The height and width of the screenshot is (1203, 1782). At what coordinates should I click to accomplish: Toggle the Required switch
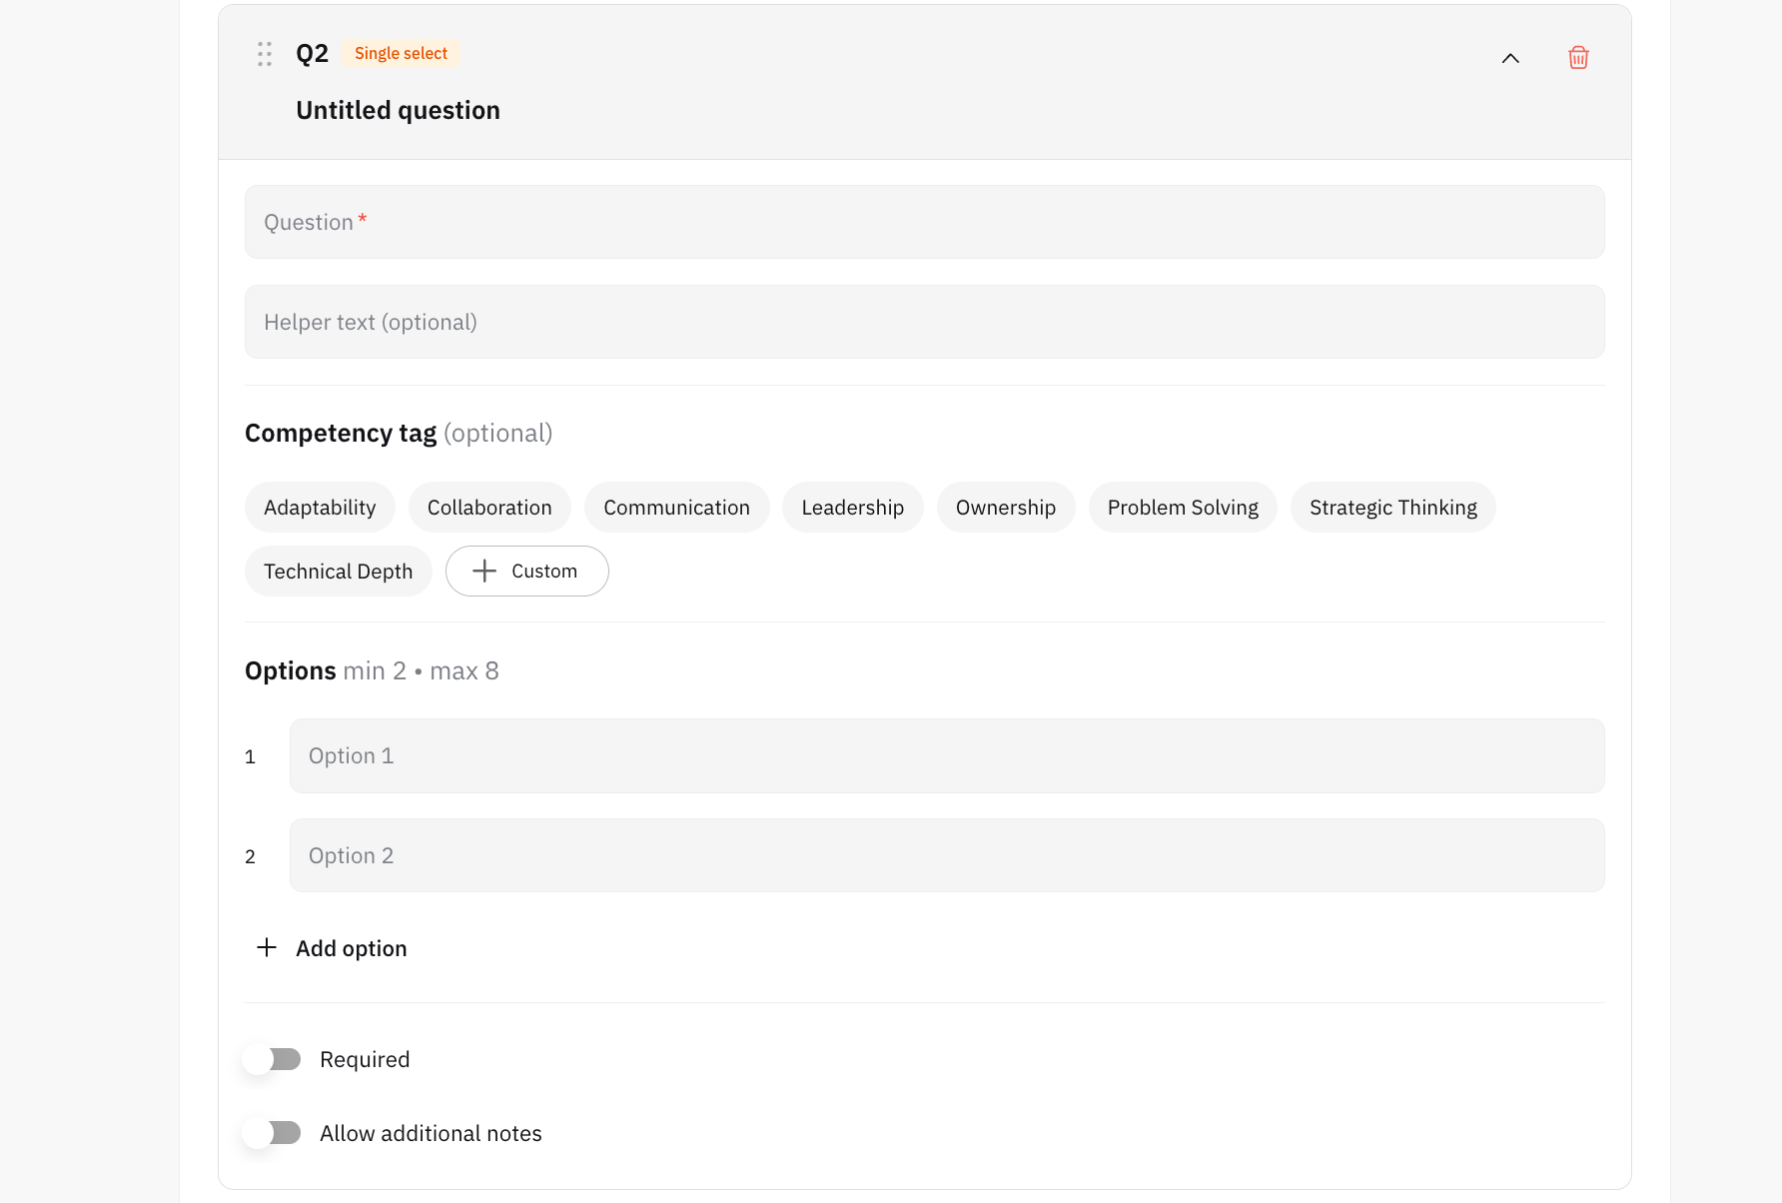[x=272, y=1059]
